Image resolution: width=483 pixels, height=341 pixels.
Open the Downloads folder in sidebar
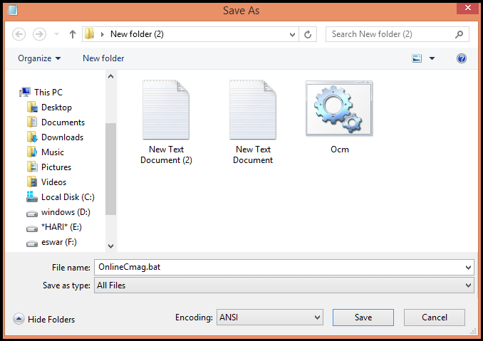tap(62, 137)
